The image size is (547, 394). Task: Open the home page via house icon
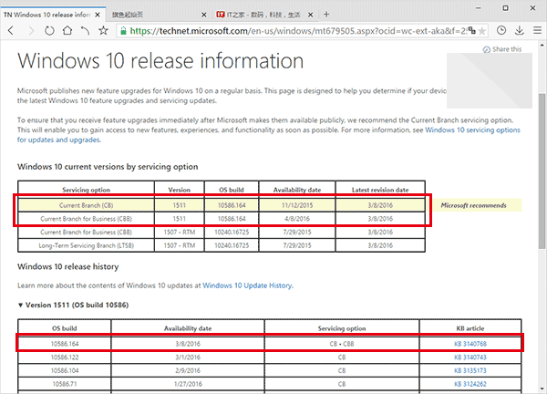pyautogui.click(x=67, y=31)
